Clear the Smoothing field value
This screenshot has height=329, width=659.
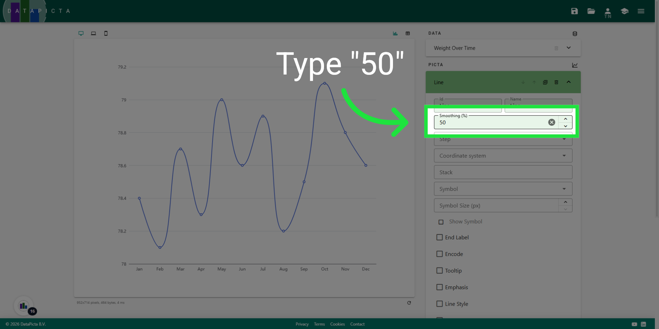pos(551,122)
